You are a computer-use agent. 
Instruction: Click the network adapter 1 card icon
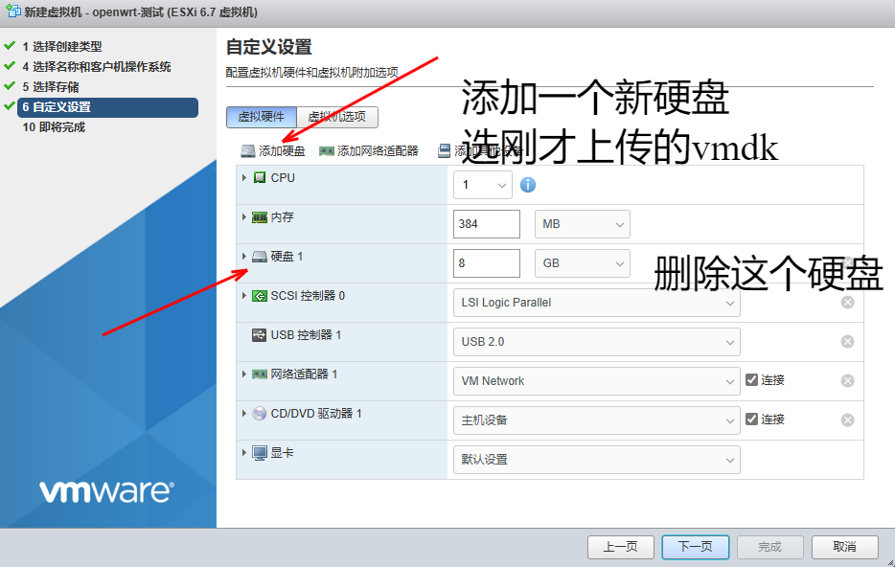point(260,374)
